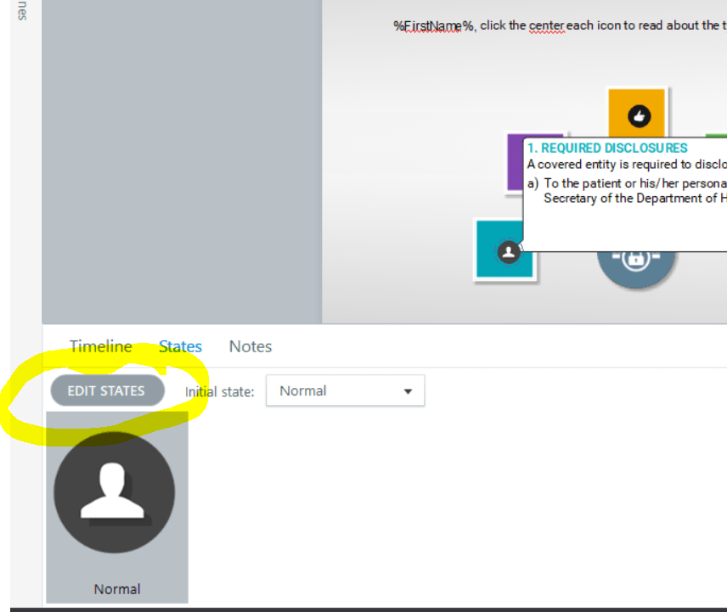Click the purple square tile
Image resolution: width=727 pixels, height=612 pixels.
click(x=516, y=162)
